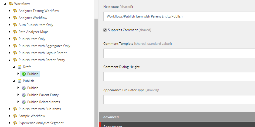Image resolution: width=255 pixels, height=127 pixels.
Task: Expand the Publish Item Only node
Action: coord(10,39)
